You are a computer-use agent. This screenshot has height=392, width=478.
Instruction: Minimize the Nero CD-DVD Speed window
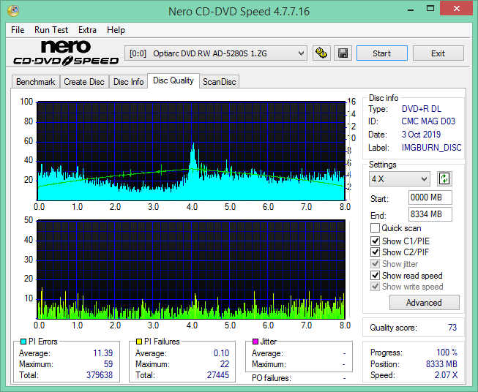(x=411, y=9)
